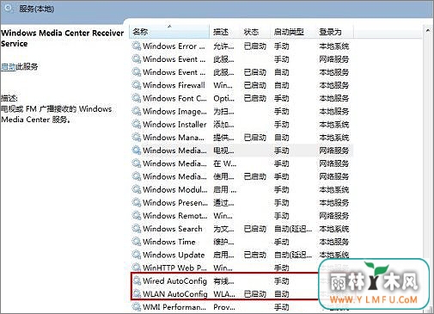Click the 电视... description of selected Windows Media row
The height and width of the screenshot is (314, 434).
point(223,151)
